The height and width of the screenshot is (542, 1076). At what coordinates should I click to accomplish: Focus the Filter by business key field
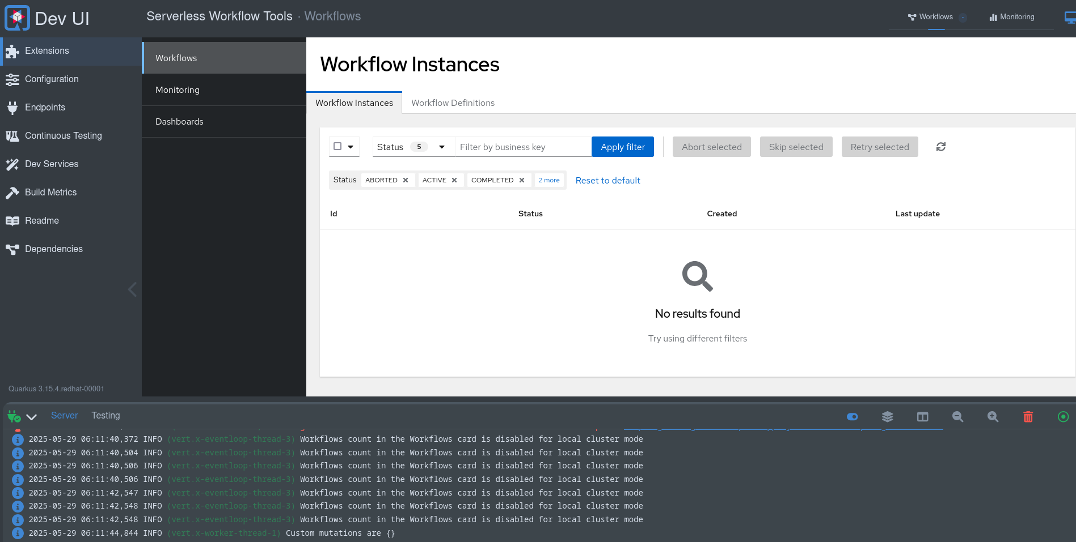point(522,147)
